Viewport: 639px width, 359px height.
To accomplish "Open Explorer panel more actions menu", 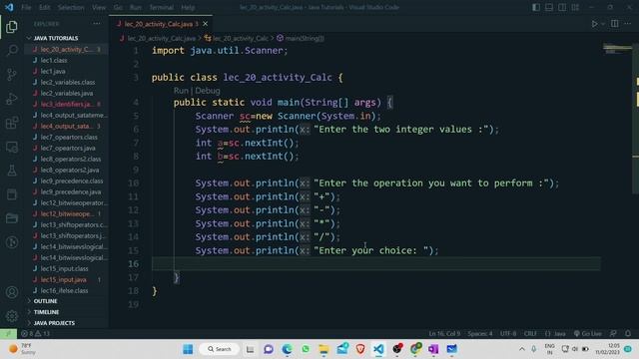I will tap(97, 24).
